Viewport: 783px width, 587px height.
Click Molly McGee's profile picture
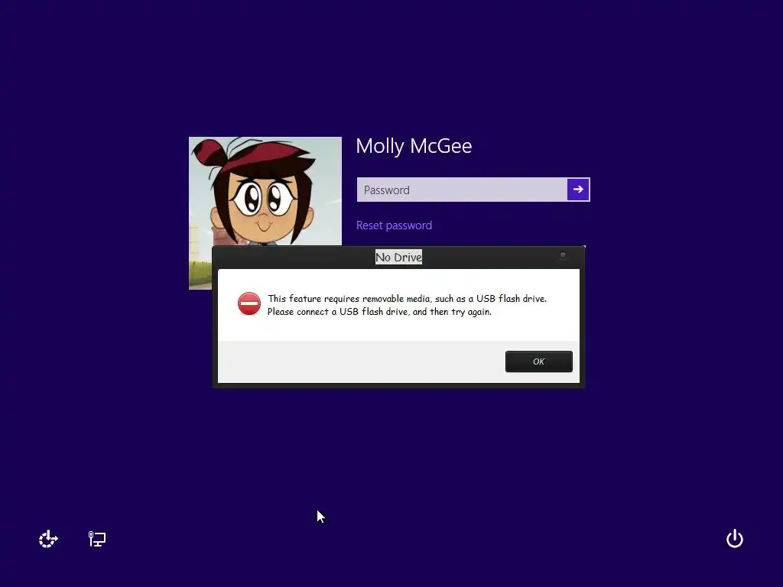coord(265,191)
